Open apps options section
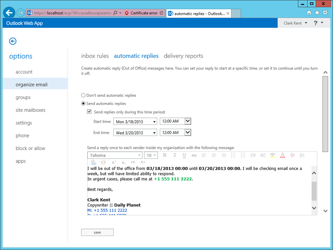This screenshot has width=333, height=250. (x=21, y=161)
